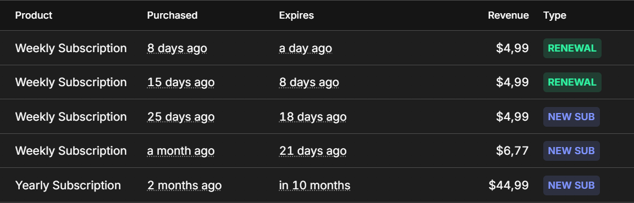The height and width of the screenshot is (203, 634).
Task: Select the '25 days ago' purchased date
Action: [x=181, y=117]
